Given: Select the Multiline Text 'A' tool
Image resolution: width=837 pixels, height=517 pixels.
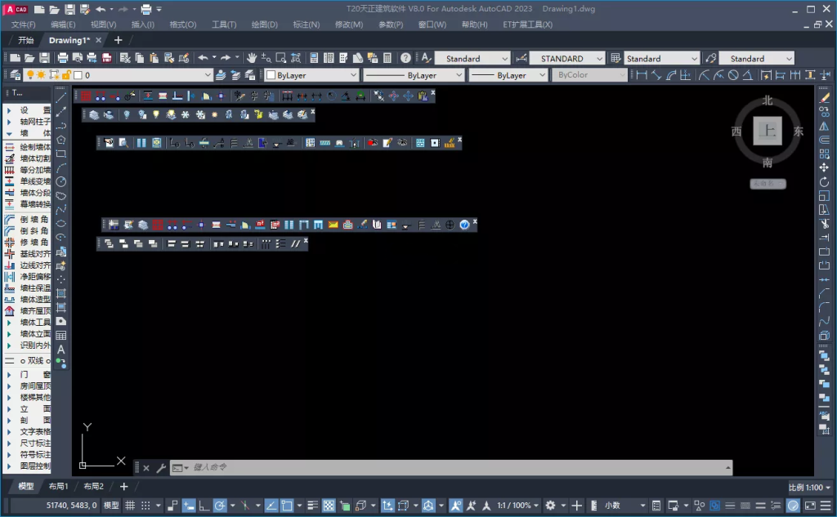Looking at the screenshot, I should tap(60, 350).
